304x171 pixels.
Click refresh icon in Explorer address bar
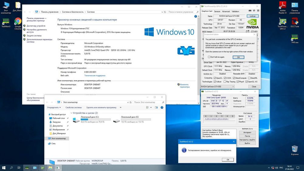click(x=130, y=102)
